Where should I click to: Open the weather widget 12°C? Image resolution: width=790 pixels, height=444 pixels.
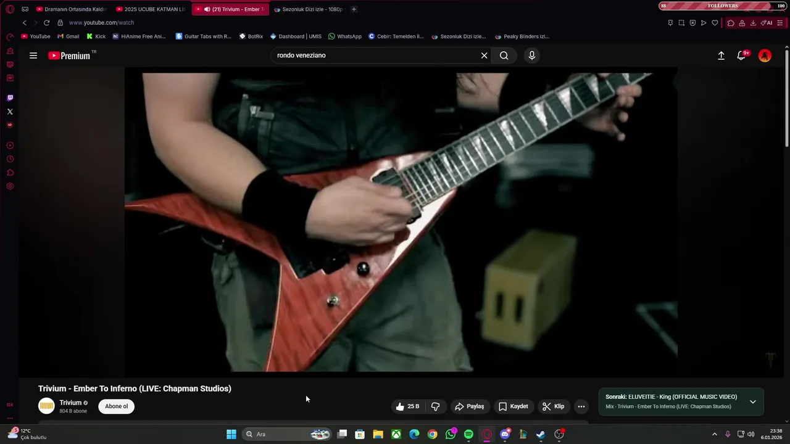pyautogui.click(x=28, y=434)
